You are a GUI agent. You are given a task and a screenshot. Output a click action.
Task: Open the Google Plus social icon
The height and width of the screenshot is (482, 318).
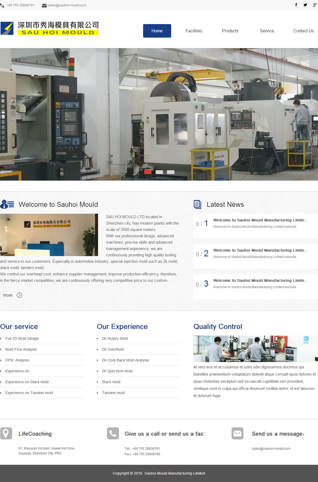[315, 5]
